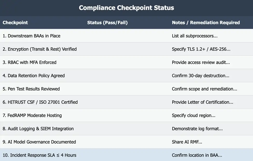Select AI Model Governance Documented checkpoint

[39, 142]
